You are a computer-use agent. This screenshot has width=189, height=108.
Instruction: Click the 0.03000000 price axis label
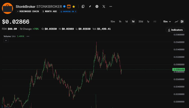179,64
